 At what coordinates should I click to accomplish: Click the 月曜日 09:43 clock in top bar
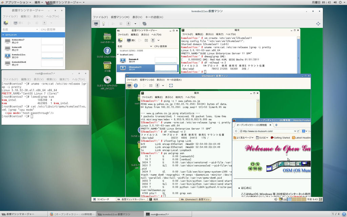point(321,2)
